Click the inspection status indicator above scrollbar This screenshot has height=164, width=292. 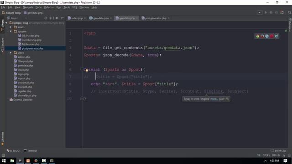point(286,31)
